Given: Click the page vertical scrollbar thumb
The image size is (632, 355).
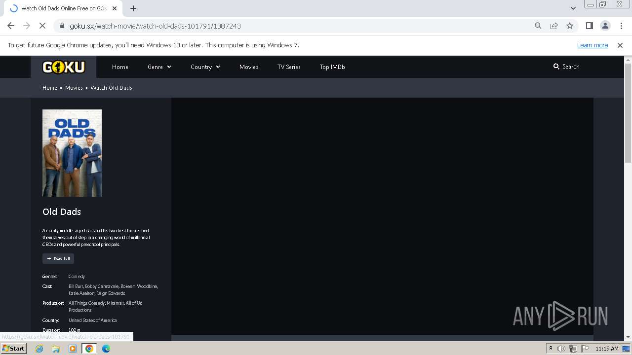Looking at the screenshot, I should pyautogui.click(x=628, y=113).
